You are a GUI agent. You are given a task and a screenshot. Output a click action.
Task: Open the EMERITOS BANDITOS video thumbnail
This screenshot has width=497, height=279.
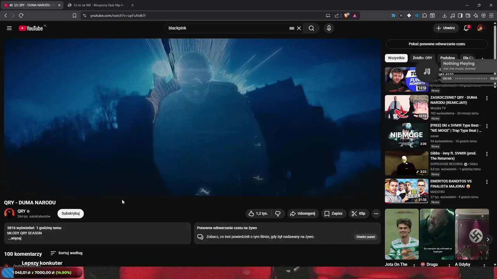pos(407,191)
